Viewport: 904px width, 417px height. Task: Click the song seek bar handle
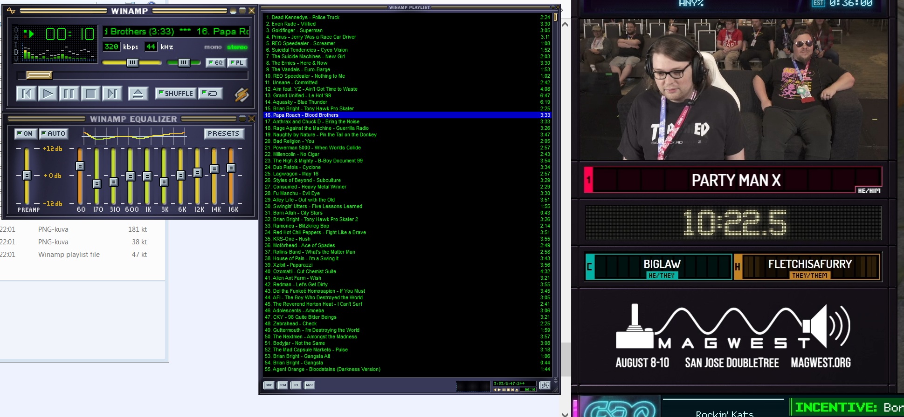click(39, 75)
